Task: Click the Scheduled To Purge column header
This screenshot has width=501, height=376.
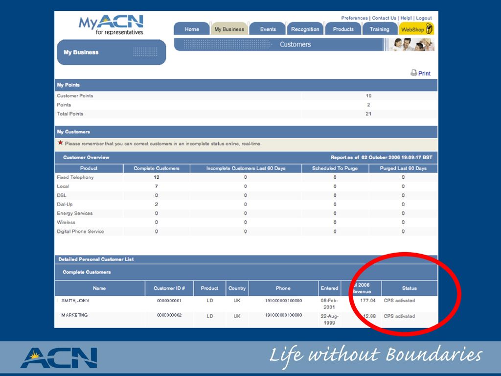Action: tap(335, 168)
